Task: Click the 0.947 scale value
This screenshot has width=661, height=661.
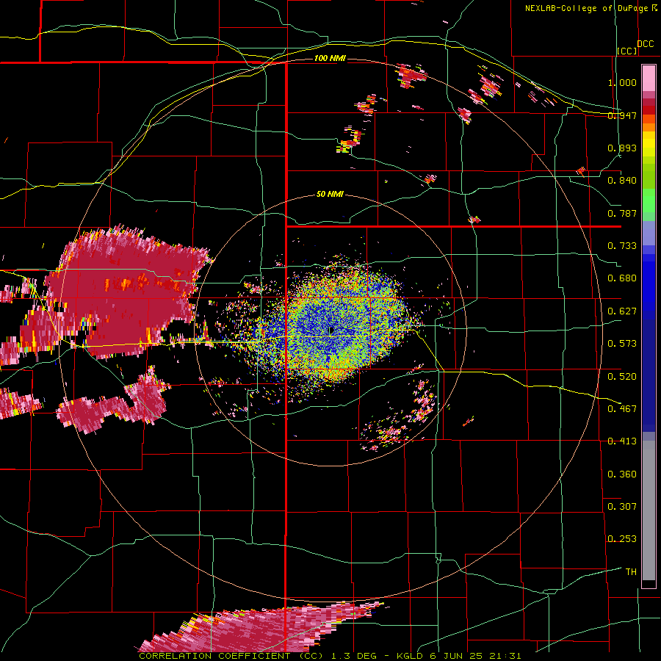Action: coord(622,115)
